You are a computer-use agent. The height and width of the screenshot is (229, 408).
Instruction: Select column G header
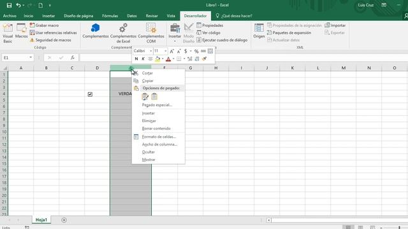pyautogui.click(x=191, y=68)
